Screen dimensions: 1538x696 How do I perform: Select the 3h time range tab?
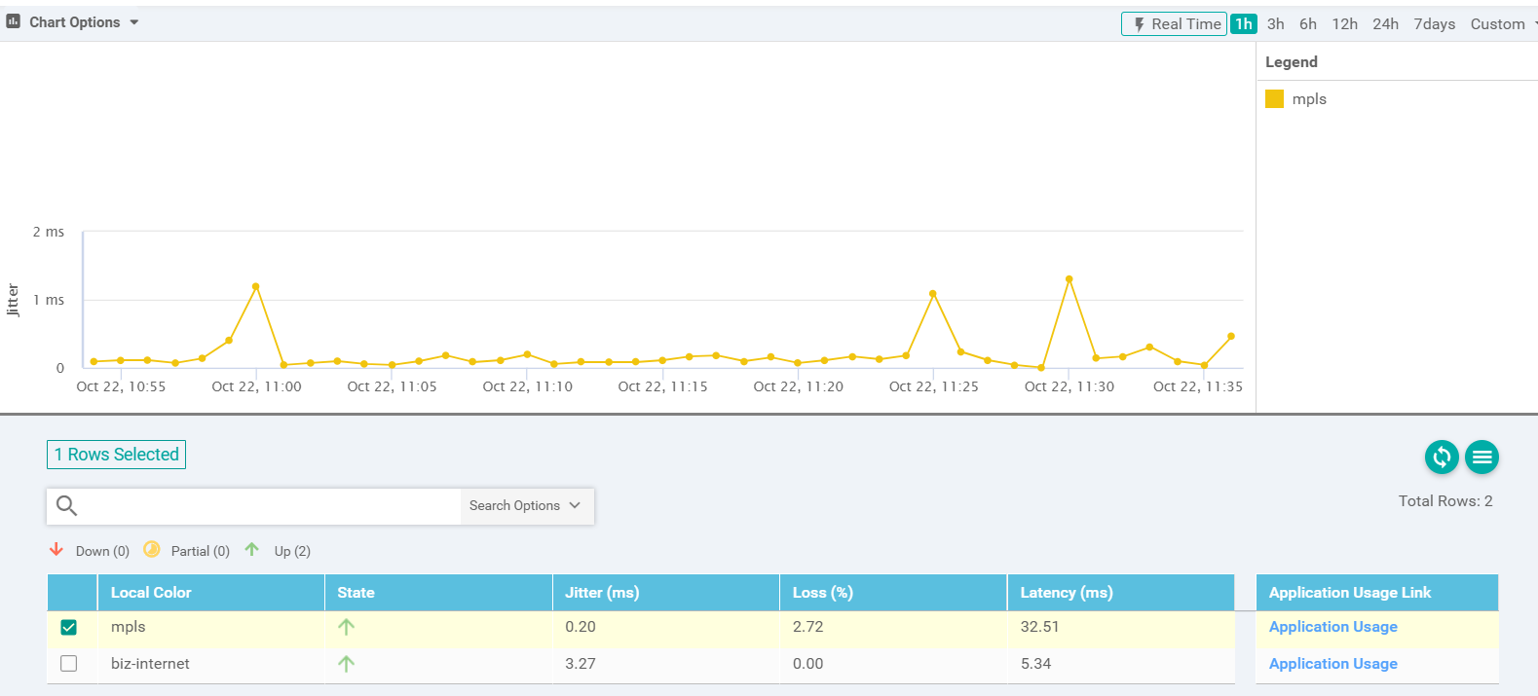click(1275, 24)
